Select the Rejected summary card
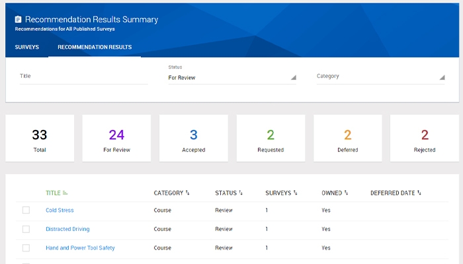463x264 pixels. 425,139
